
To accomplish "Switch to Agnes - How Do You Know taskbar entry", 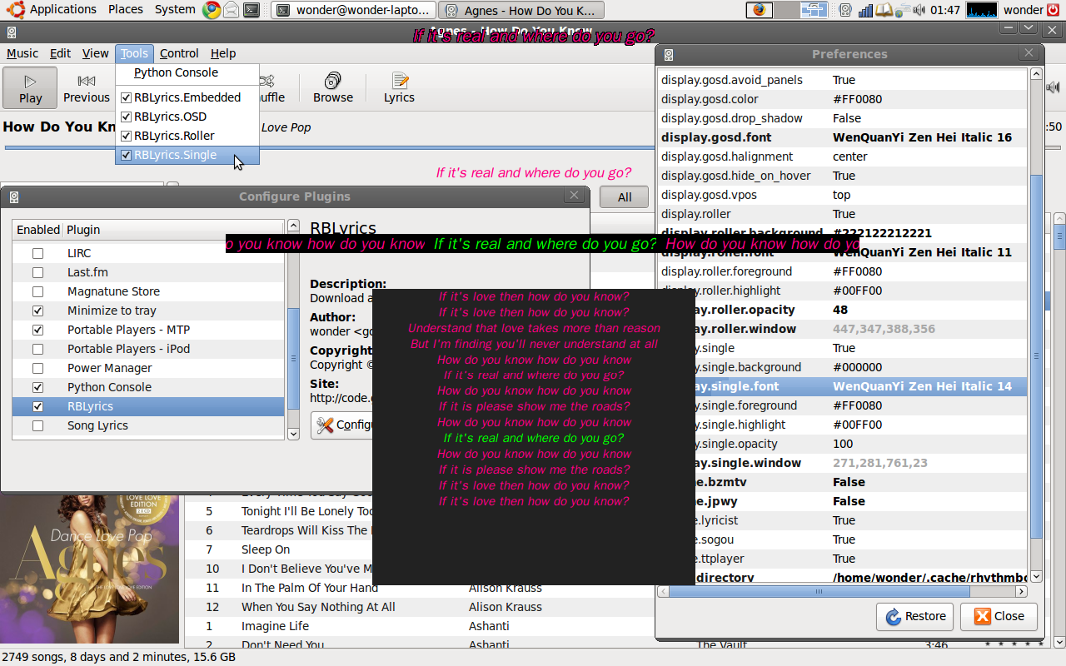I will pos(521,11).
